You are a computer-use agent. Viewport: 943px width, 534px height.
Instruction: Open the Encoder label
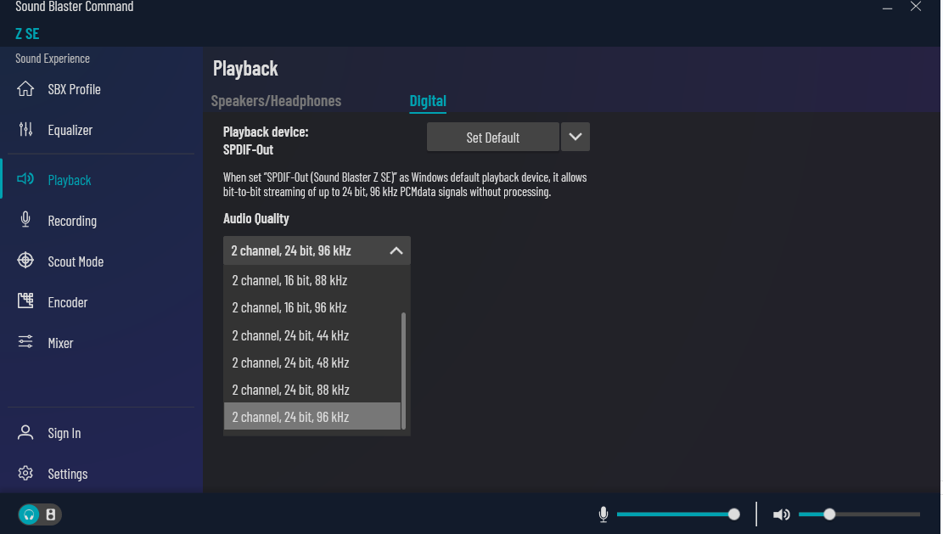coord(67,302)
